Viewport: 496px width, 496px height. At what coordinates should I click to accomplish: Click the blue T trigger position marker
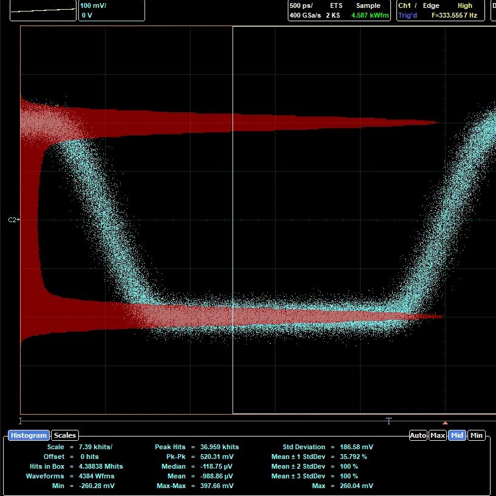(389, 421)
